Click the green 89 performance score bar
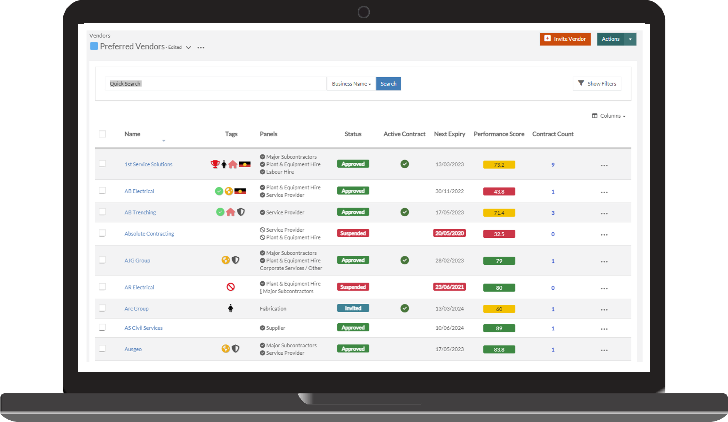This screenshot has height=422, width=728. pyautogui.click(x=499, y=328)
